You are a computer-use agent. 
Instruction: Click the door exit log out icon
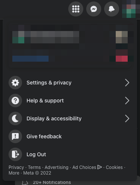15,154
